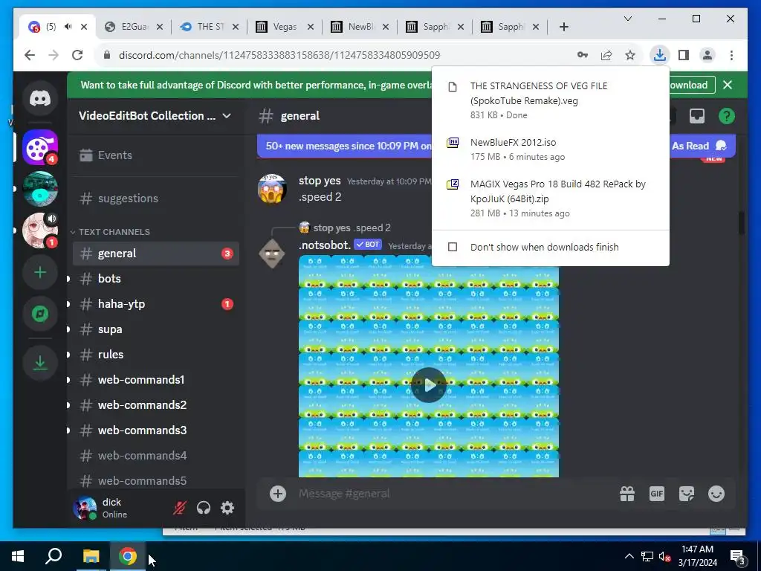Screen dimensions: 761x571
Task: Open the suggestions channel
Action: pos(155,198)
